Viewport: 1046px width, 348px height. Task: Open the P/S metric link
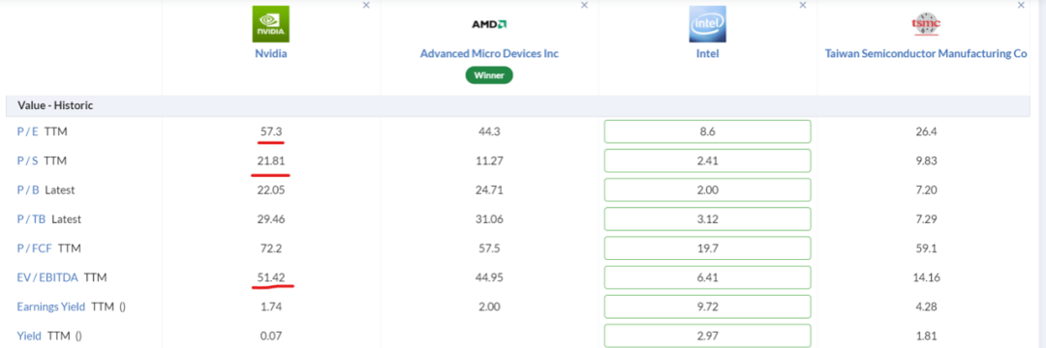(x=27, y=161)
